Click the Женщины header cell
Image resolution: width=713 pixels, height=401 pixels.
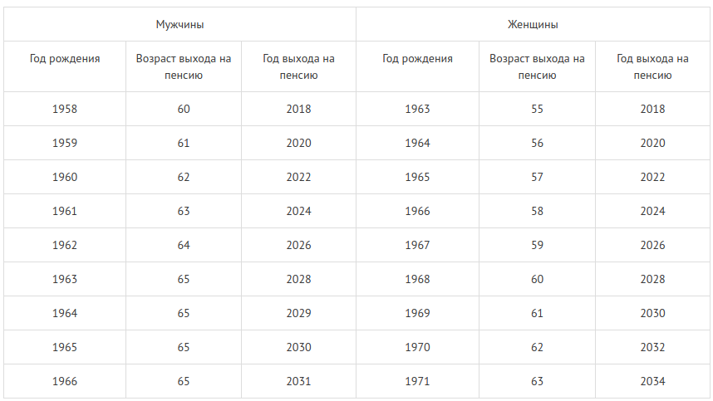click(x=533, y=24)
